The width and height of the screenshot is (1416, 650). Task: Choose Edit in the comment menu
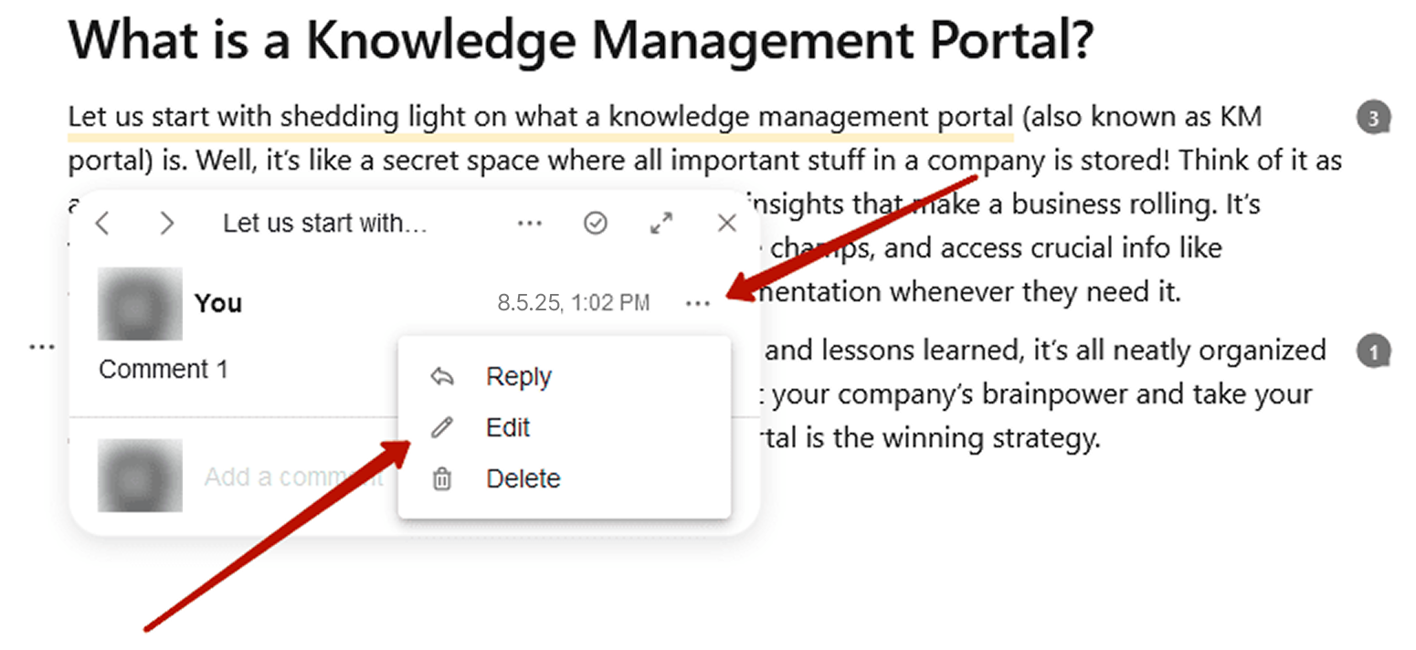[508, 428]
